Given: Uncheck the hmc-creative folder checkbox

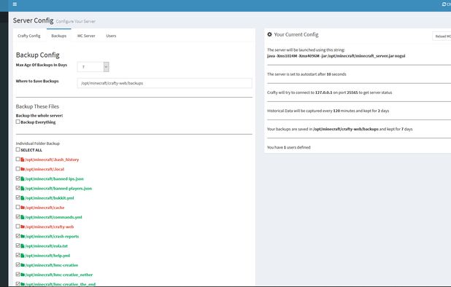Looking at the screenshot, I should point(18,264).
